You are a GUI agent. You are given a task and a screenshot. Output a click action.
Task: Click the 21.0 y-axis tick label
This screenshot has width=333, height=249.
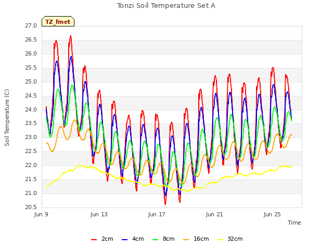click(x=31, y=193)
